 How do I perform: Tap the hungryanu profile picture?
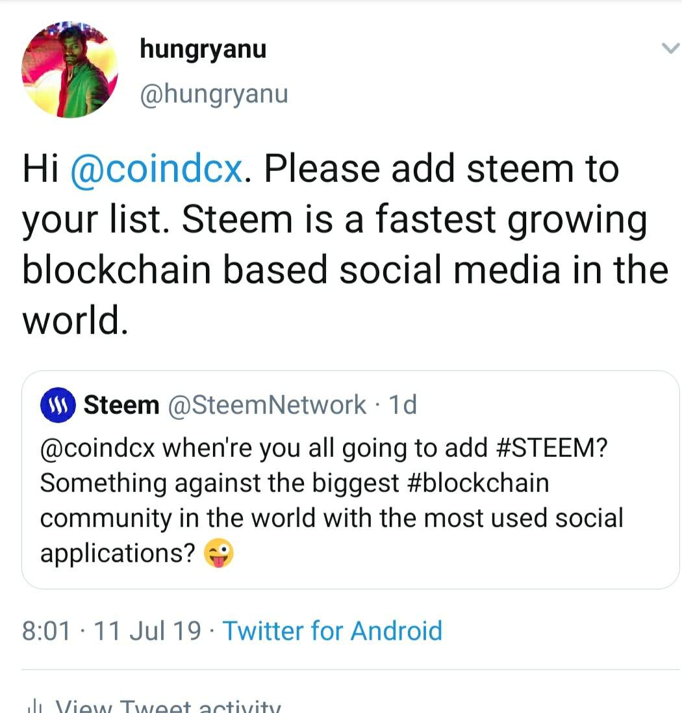click(x=69, y=70)
